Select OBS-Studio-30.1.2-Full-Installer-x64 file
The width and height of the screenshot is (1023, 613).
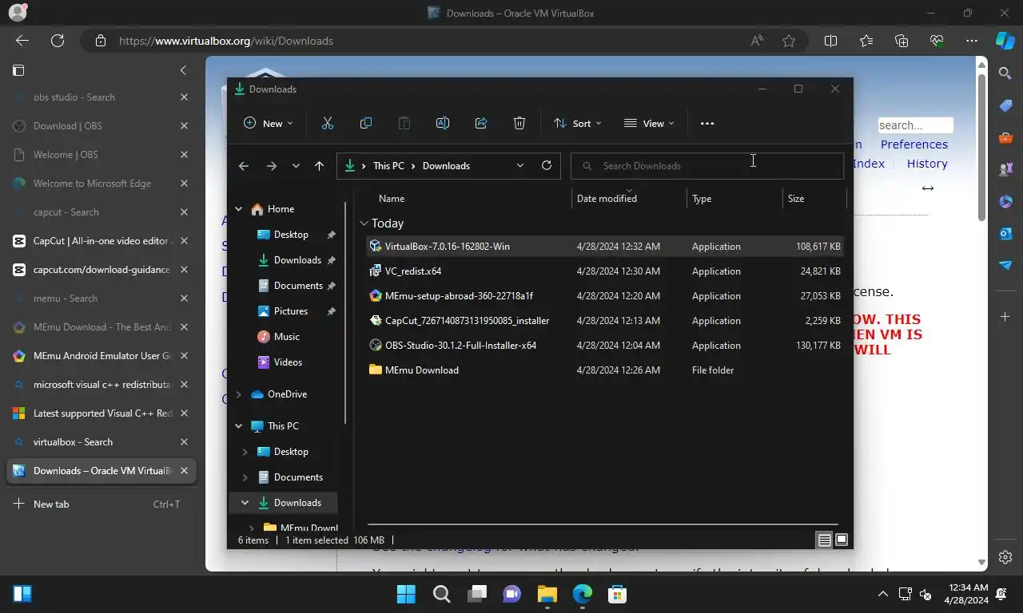tap(605, 346)
